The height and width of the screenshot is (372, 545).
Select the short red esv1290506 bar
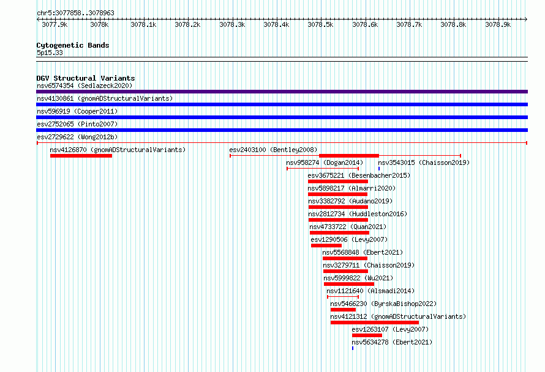[326, 246]
